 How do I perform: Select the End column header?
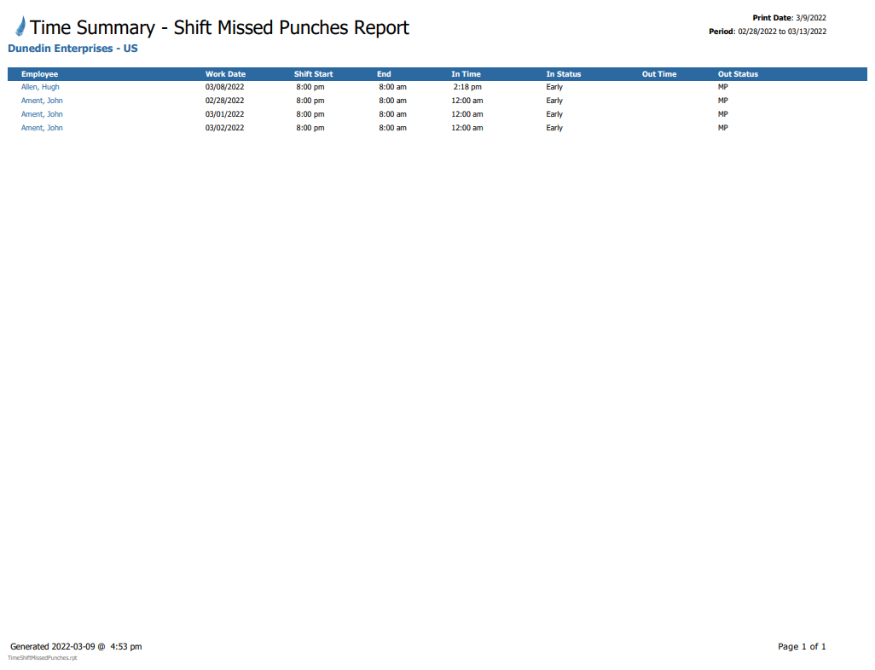pos(384,74)
